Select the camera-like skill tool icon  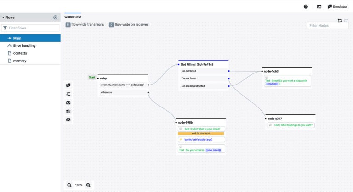[68, 102]
